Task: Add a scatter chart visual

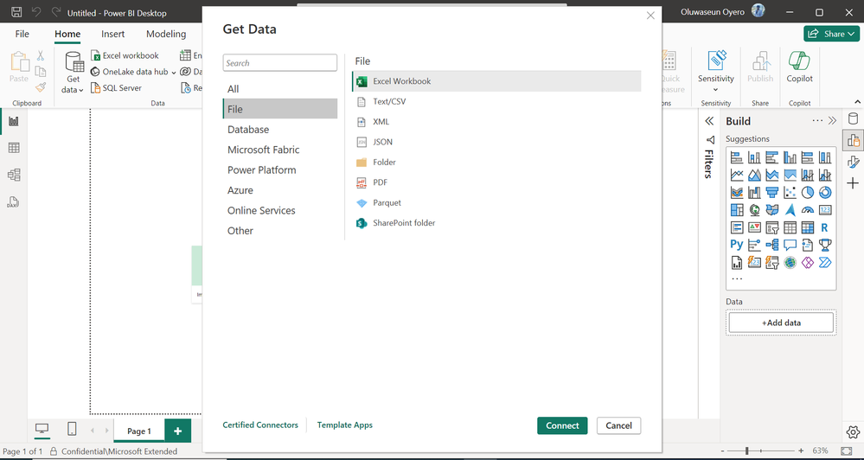Action: (790, 192)
